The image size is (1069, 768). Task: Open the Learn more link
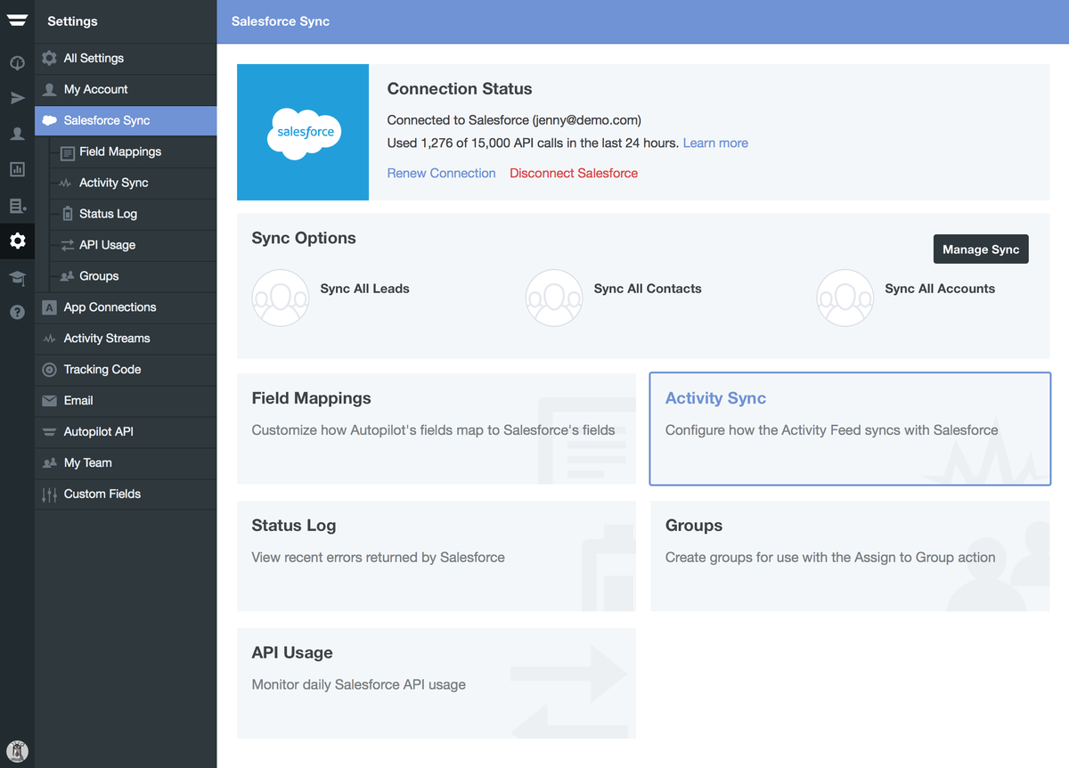point(715,143)
